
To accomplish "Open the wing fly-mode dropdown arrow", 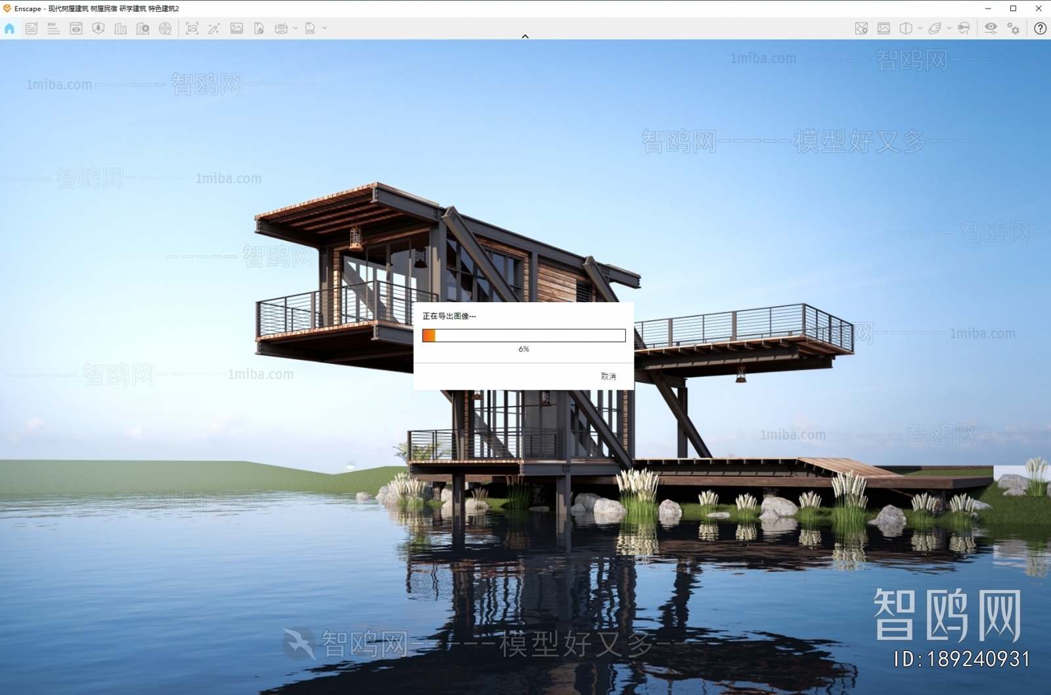I will click(949, 28).
